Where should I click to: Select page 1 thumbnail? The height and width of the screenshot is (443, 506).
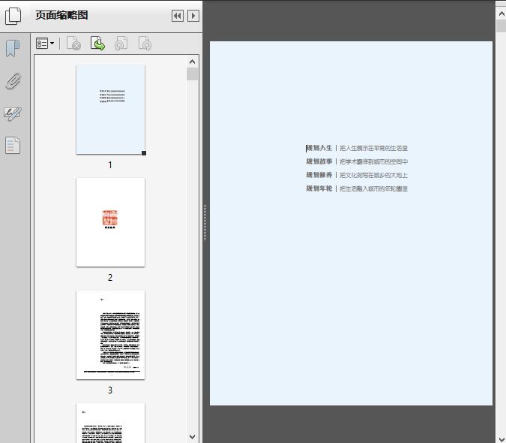110,110
